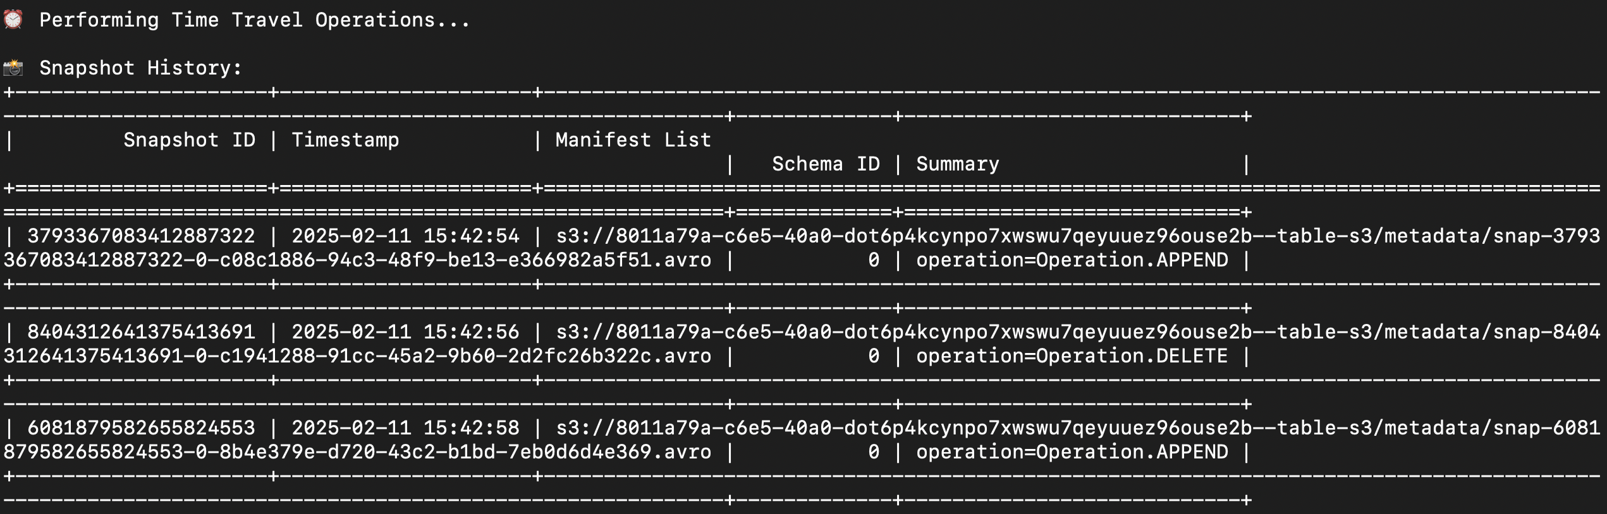Click snapshot ID 3793367083412887322

141,236
